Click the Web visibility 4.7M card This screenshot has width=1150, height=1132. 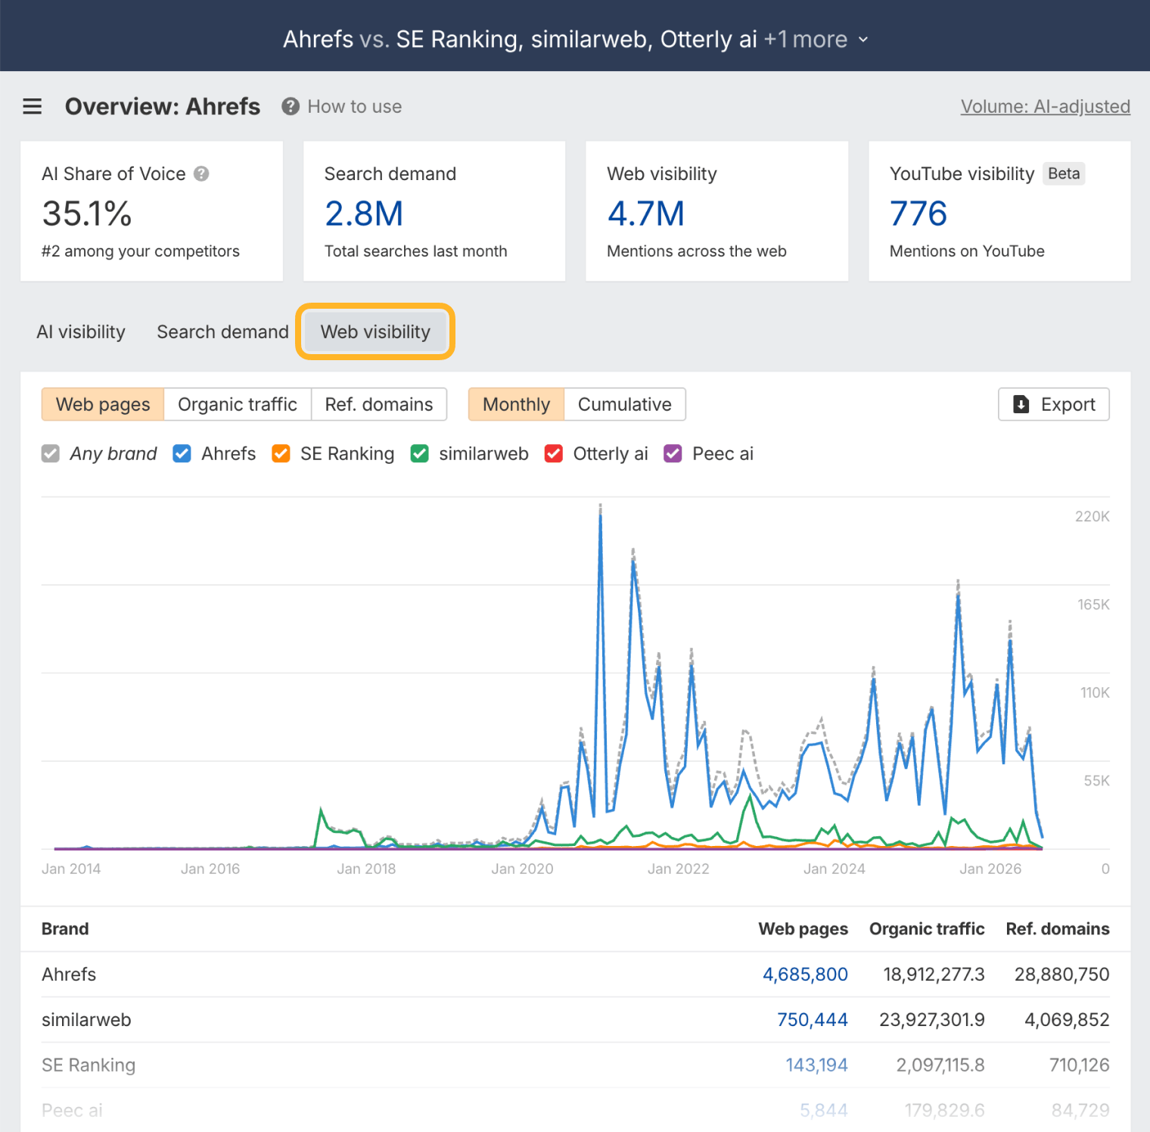click(x=716, y=211)
